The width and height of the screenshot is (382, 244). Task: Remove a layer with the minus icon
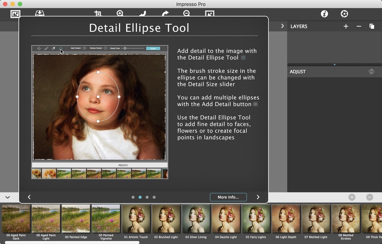coord(359,26)
